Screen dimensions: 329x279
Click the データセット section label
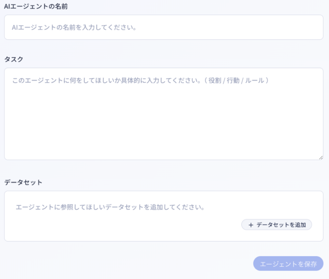coord(23,182)
